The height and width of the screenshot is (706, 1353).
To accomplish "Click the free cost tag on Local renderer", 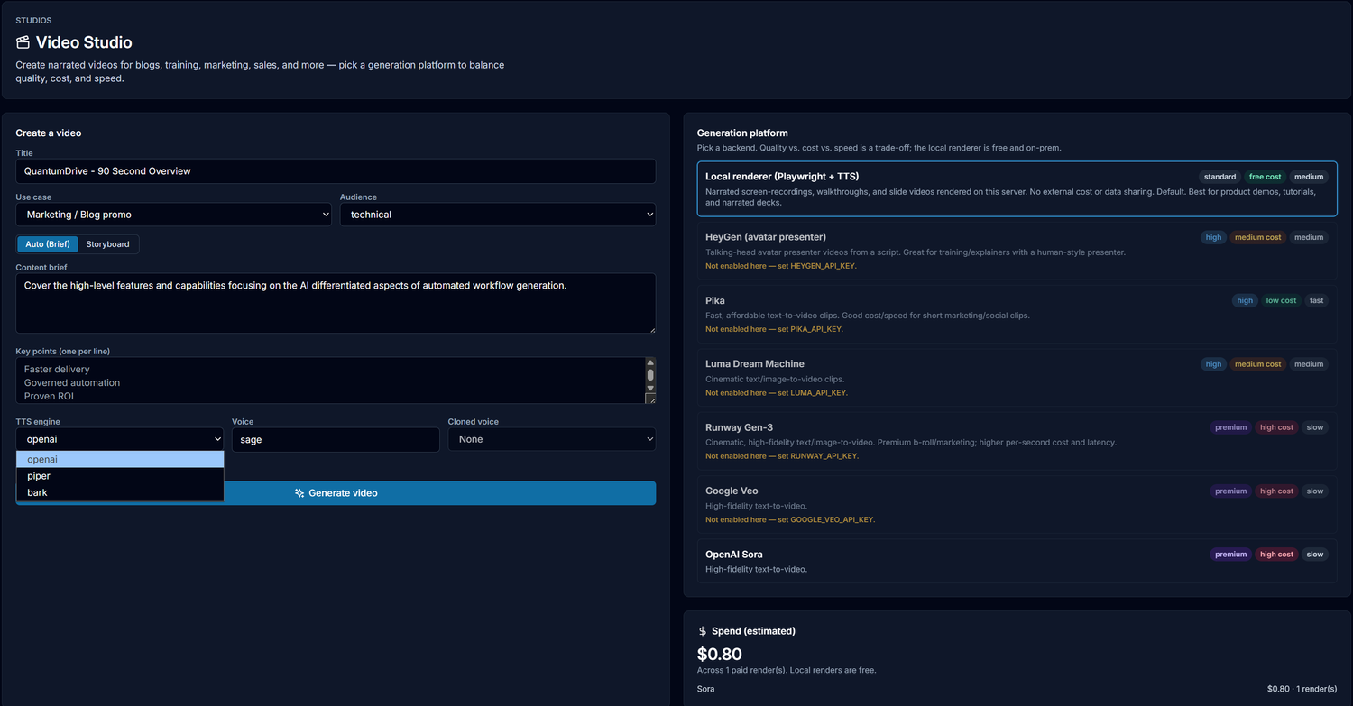I will (x=1265, y=177).
